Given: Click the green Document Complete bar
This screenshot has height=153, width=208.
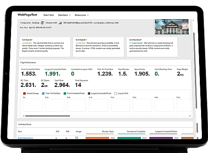Looking at the screenshot, I should (129, 138).
